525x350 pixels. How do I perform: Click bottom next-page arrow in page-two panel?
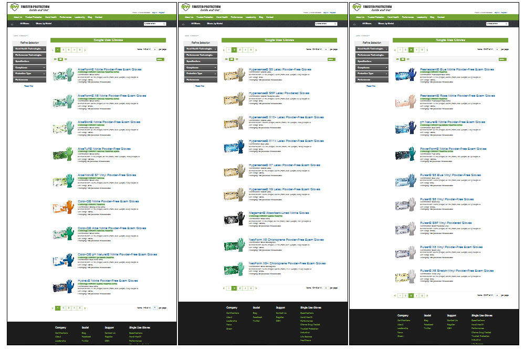pyautogui.click(x=256, y=289)
